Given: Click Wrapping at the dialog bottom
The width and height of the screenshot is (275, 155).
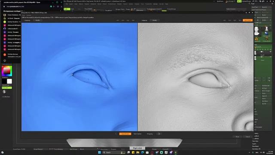Looking at the screenshot, I should 150,134.
